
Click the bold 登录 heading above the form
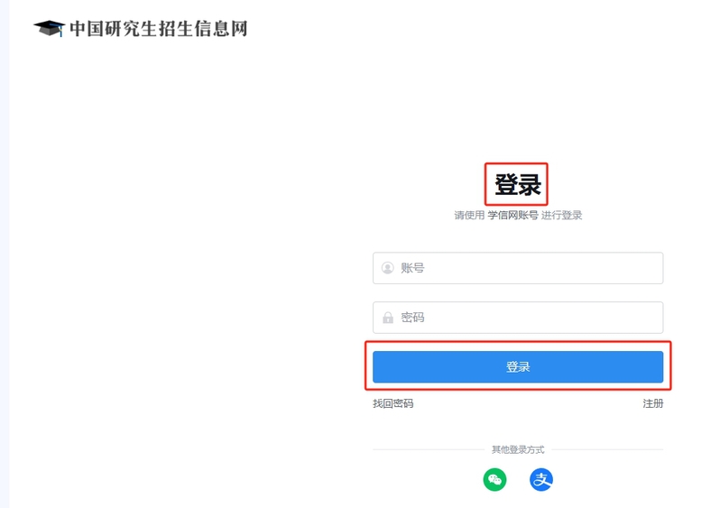[517, 185]
